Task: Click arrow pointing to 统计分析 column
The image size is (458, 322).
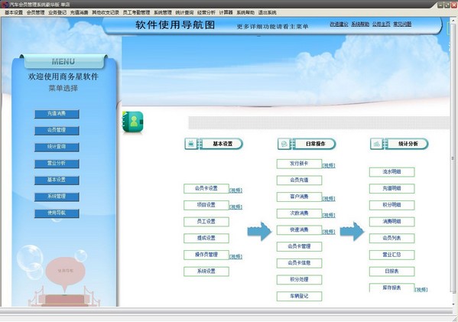Action: click(352, 232)
